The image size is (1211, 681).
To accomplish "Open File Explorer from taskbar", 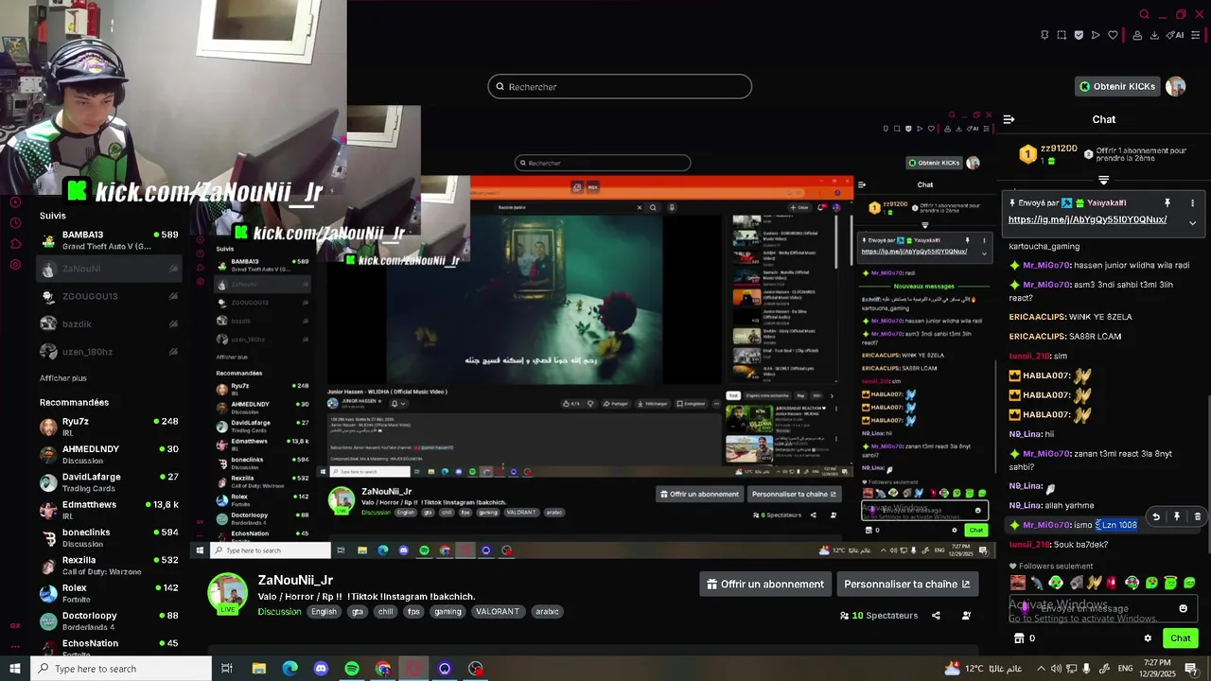I will pos(258,669).
